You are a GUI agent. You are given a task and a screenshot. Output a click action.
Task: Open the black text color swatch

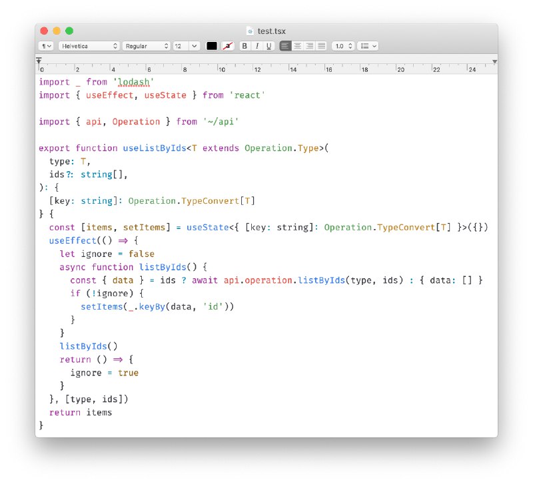[212, 46]
